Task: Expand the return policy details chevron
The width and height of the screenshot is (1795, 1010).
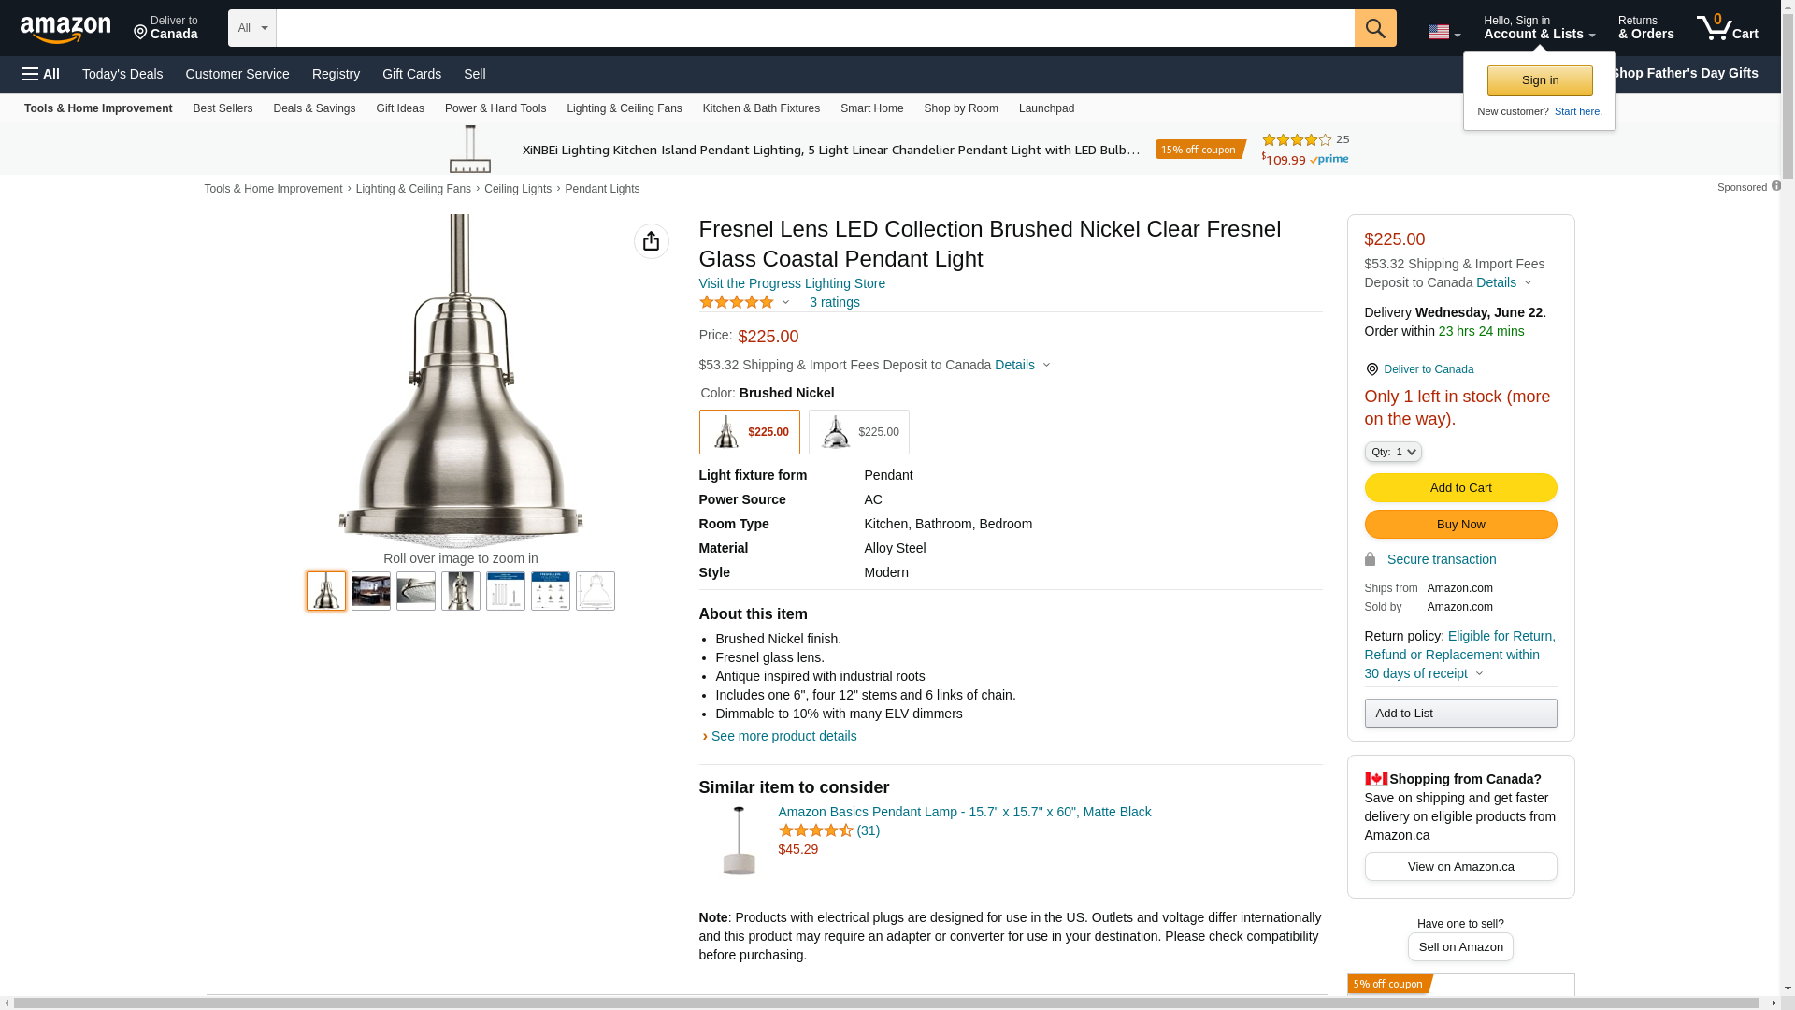Action: tap(1479, 674)
